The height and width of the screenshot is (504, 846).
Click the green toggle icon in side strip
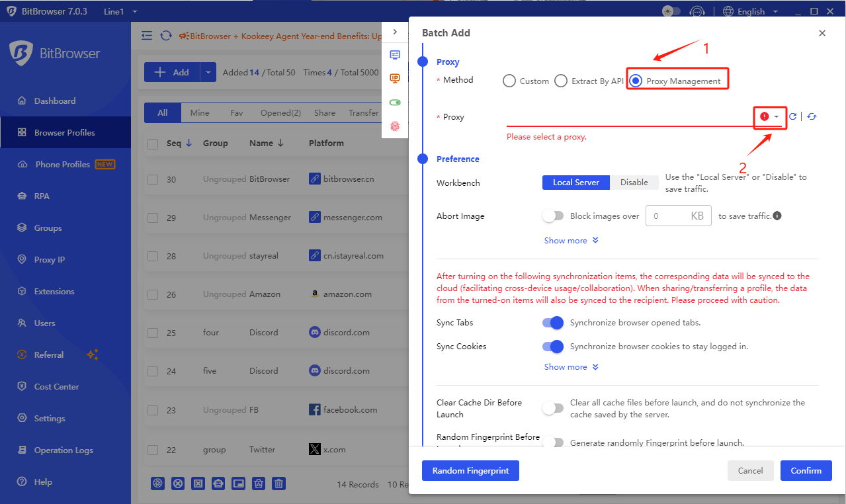point(395,103)
